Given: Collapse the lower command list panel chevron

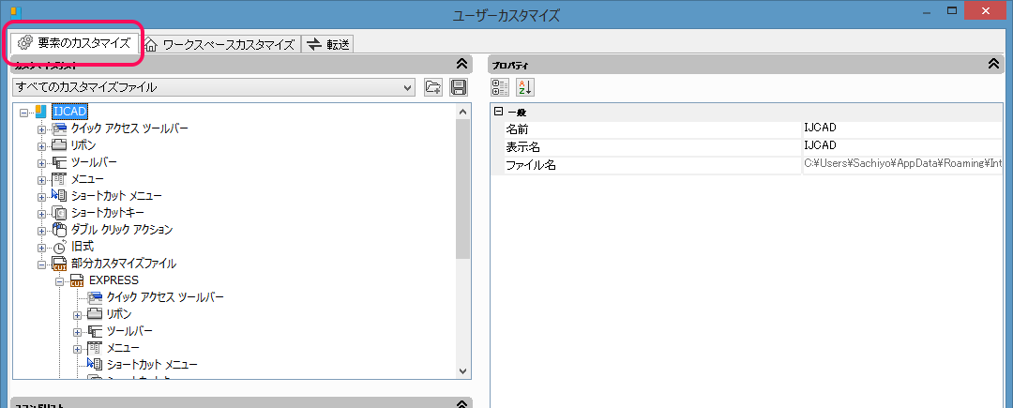Looking at the screenshot, I should 461,404.
